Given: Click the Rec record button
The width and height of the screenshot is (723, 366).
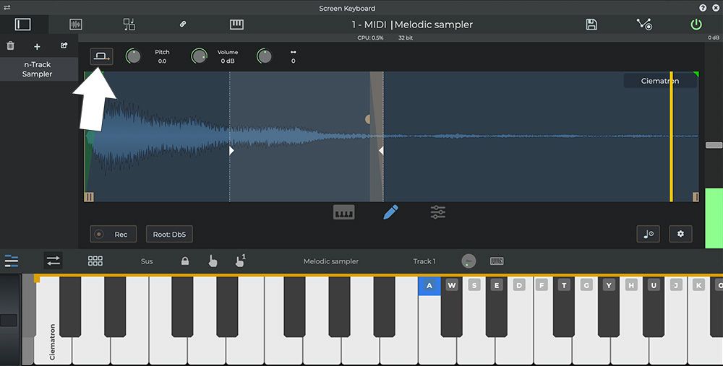Looking at the screenshot, I should coord(114,235).
